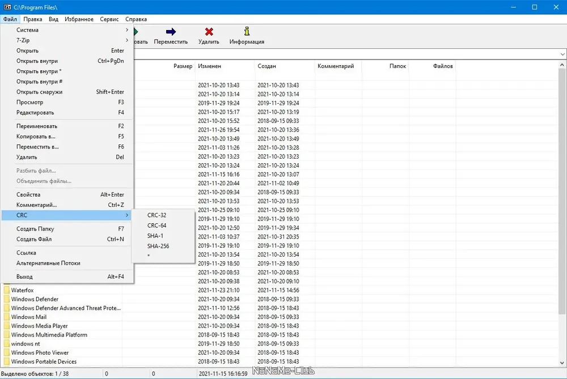Open the Waterfox folder icon

[6, 290]
